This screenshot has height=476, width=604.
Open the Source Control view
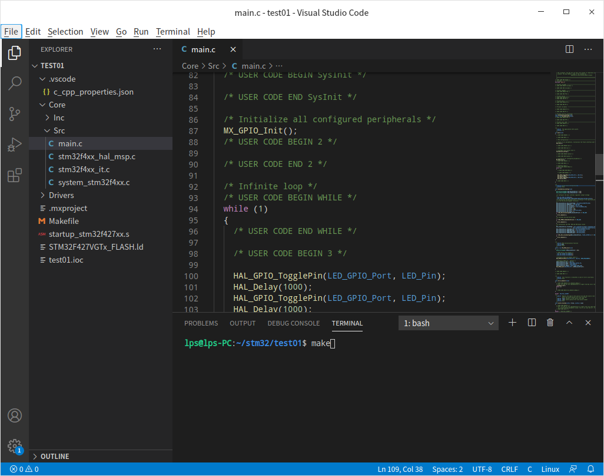[15, 114]
